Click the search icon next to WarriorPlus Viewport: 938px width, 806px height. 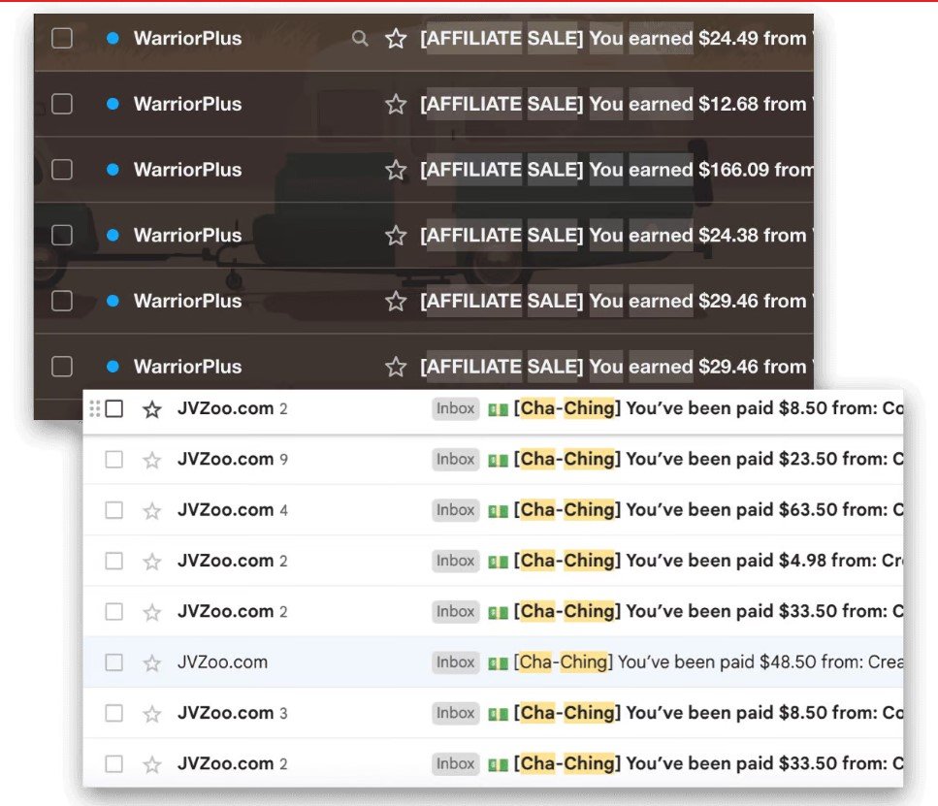[x=360, y=39]
